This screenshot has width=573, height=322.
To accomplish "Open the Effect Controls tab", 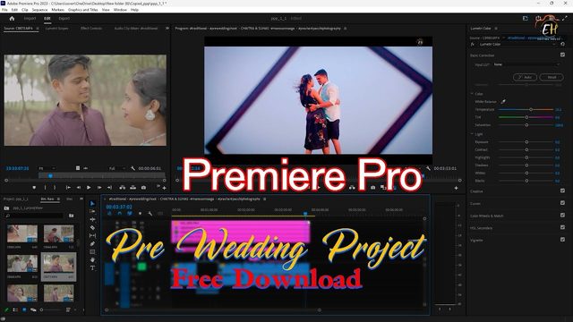I will pos(91,28).
